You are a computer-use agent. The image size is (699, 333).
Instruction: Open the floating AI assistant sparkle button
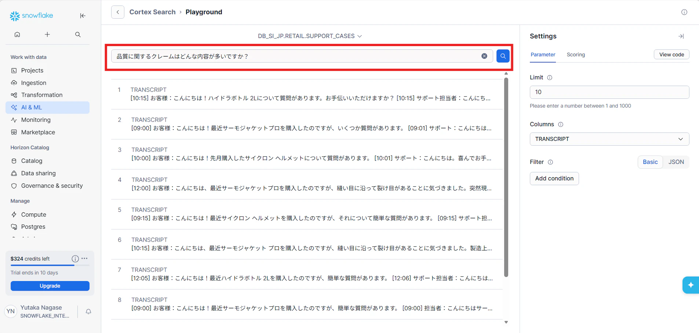click(691, 285)
